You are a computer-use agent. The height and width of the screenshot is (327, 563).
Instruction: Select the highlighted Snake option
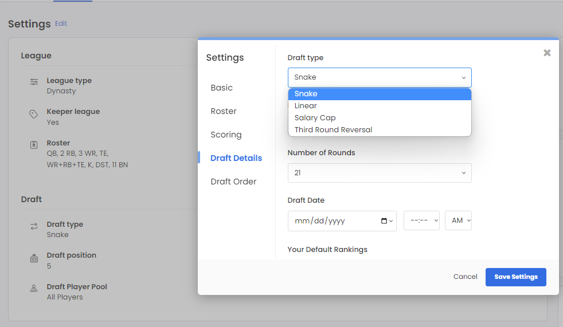pos(306,94)
